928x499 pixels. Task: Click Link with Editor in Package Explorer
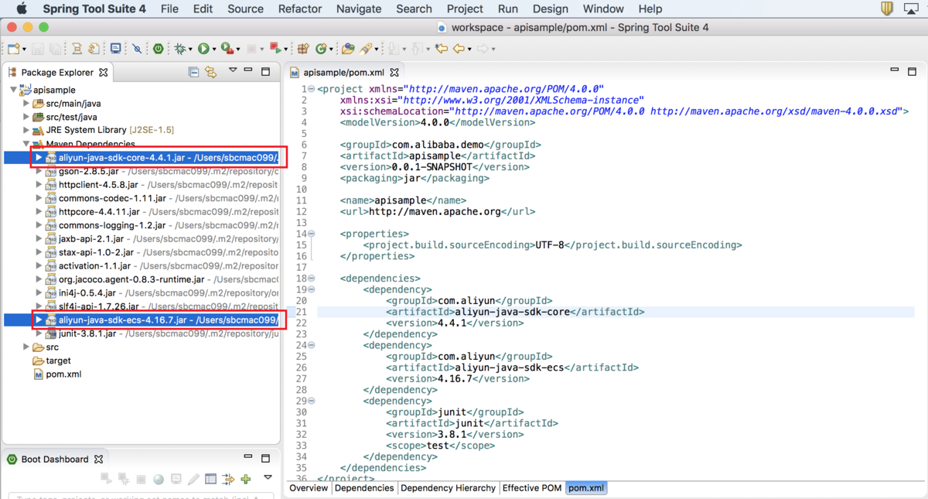pyautogui.click(x=210, y=72)
